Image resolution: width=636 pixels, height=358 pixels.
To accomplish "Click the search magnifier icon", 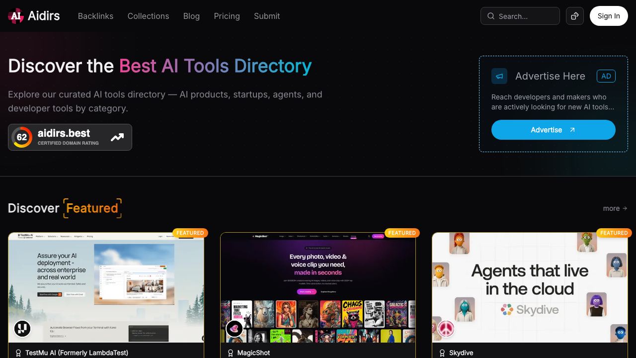I will click(491, 16).
